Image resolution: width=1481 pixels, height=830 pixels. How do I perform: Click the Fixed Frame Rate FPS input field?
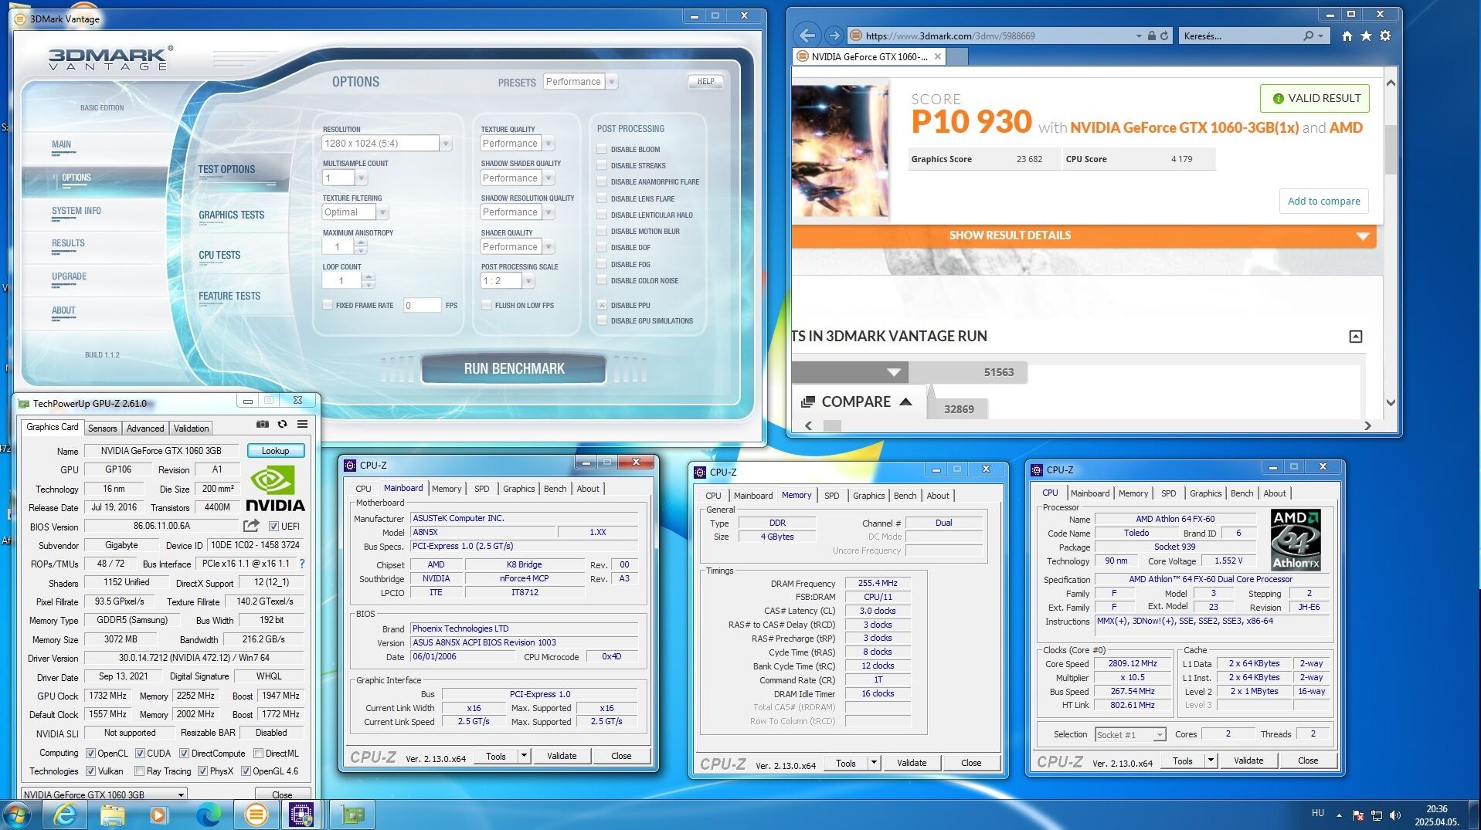(422, 305)
